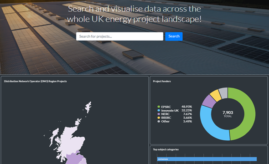Click the NERC legend label
The height and width of the screenshot is (164, 269).
(x=165, y=114)
